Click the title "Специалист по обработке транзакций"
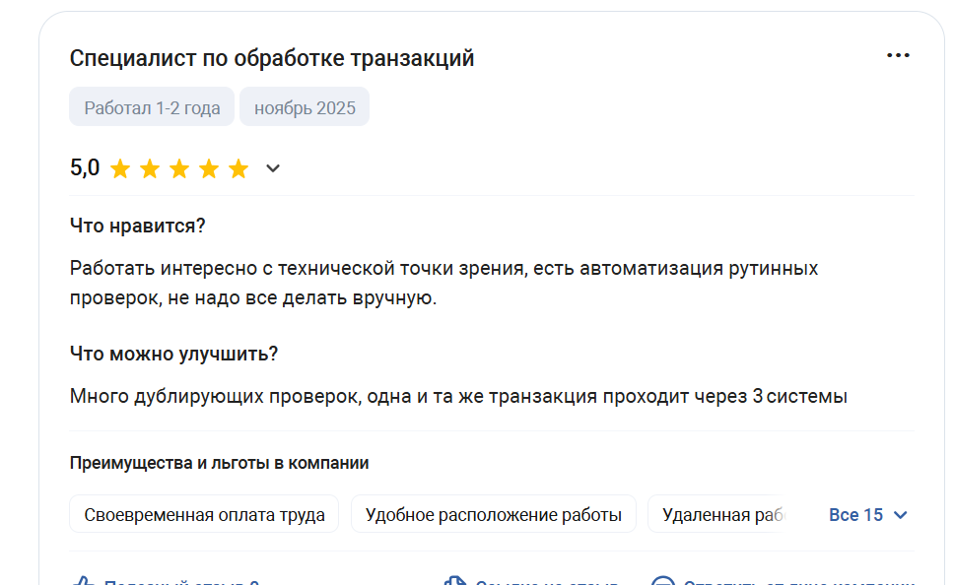The image size is (954, 585). [272, 58]
